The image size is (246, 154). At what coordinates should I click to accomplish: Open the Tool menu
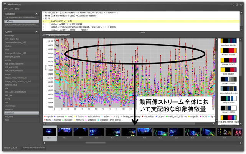12,8
